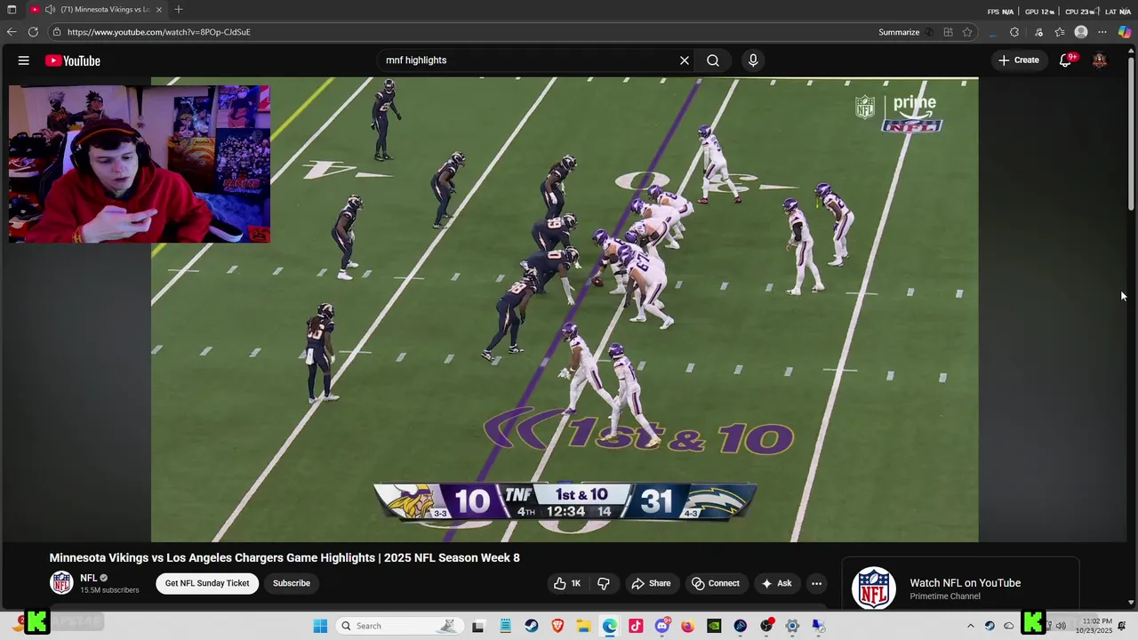Select the Minnesota Vikings YouTube tab

click(97, 10)
